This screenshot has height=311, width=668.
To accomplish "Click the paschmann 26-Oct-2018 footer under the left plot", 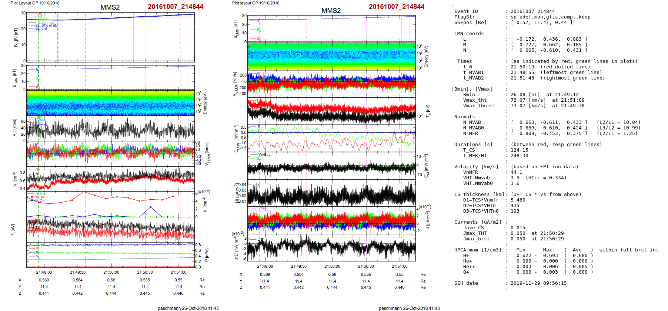I will pyautogui.click(x=188, y=308).
